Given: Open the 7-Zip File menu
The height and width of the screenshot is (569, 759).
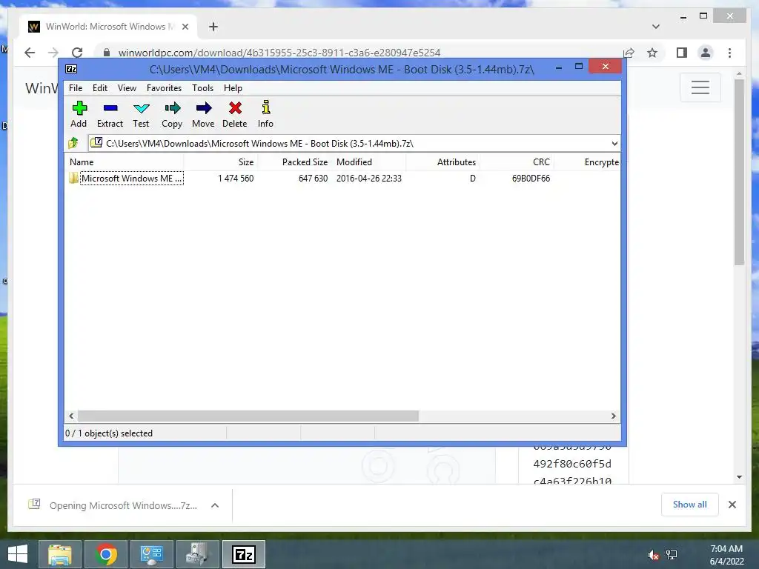Looking at the screenshot, I should pos(76,88).
